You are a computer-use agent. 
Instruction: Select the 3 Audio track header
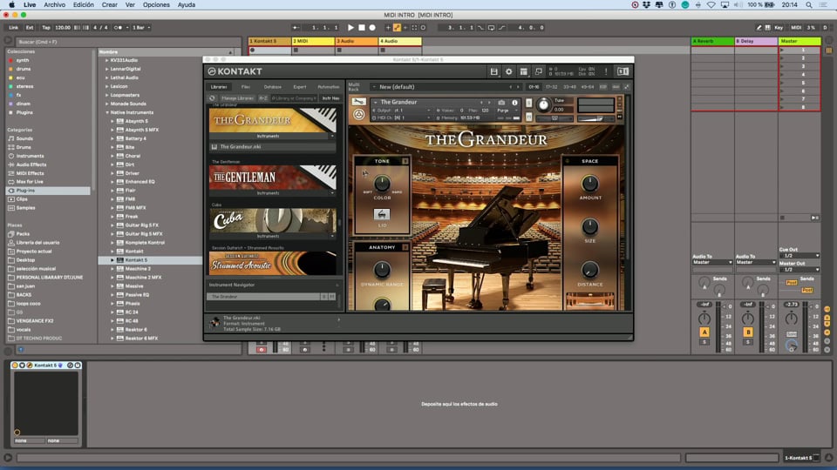[x=357, y=41]
